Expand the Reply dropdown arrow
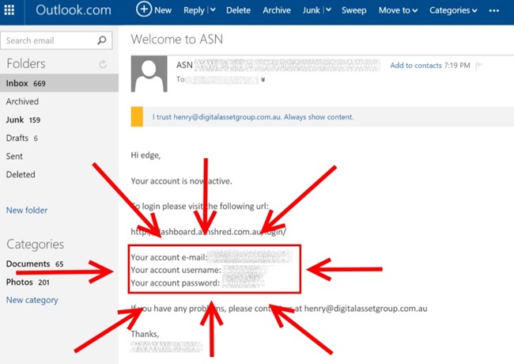The height and width of the screenshot is (364, 514). pyautogui.click(x=213, y=10)
